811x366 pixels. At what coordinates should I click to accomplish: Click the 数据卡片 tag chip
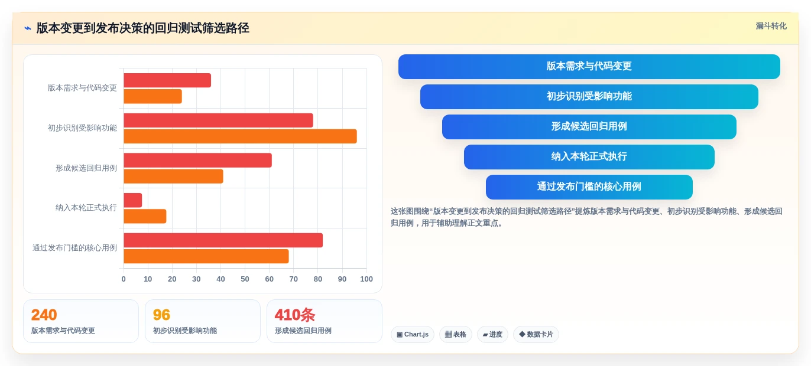tap(536, 335)
